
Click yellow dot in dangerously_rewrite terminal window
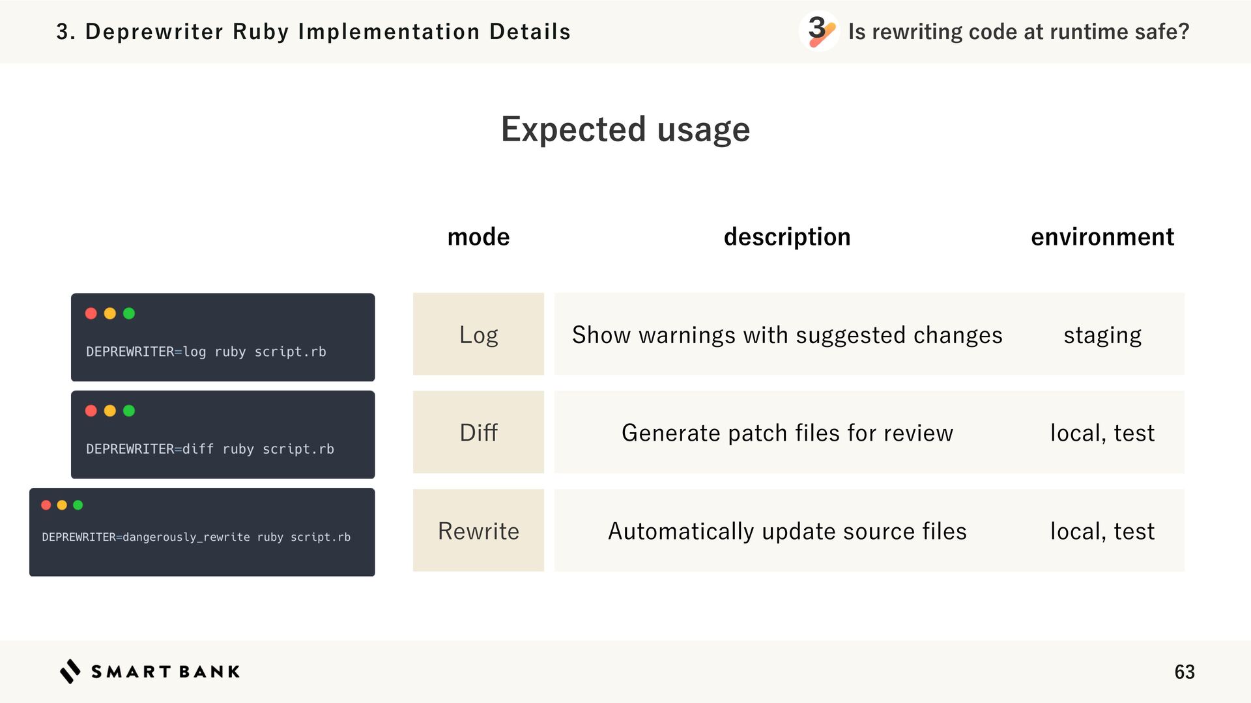pos(62,505)
